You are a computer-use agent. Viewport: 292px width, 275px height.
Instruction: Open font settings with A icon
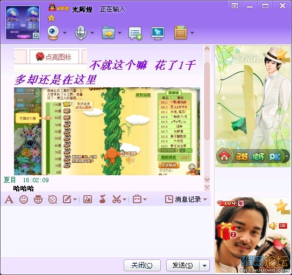(9, 200)
